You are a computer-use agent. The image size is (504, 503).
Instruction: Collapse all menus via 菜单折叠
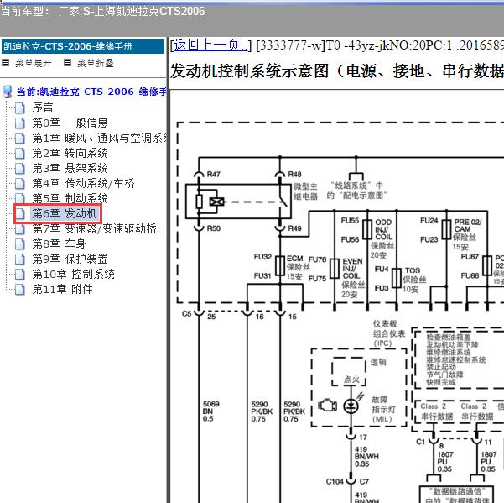click(x=96, y=63)
